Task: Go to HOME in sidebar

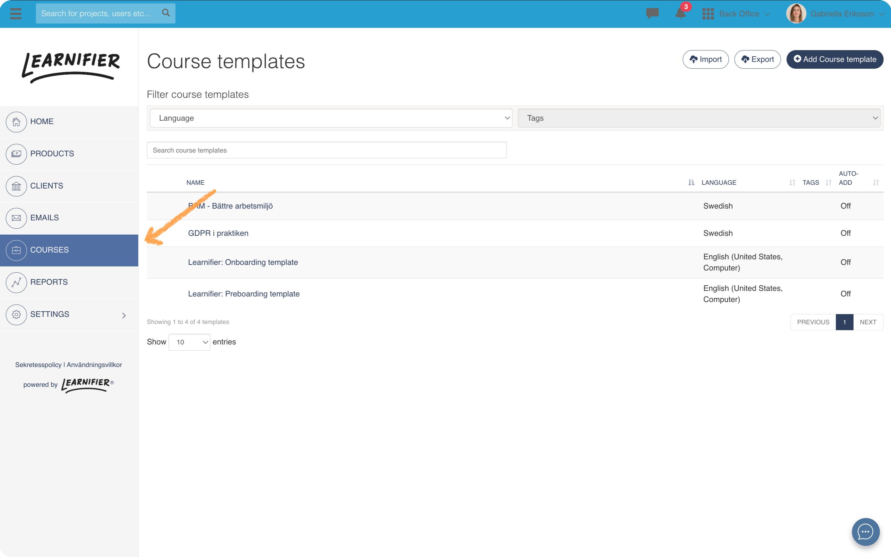Action: coord(69,122)
